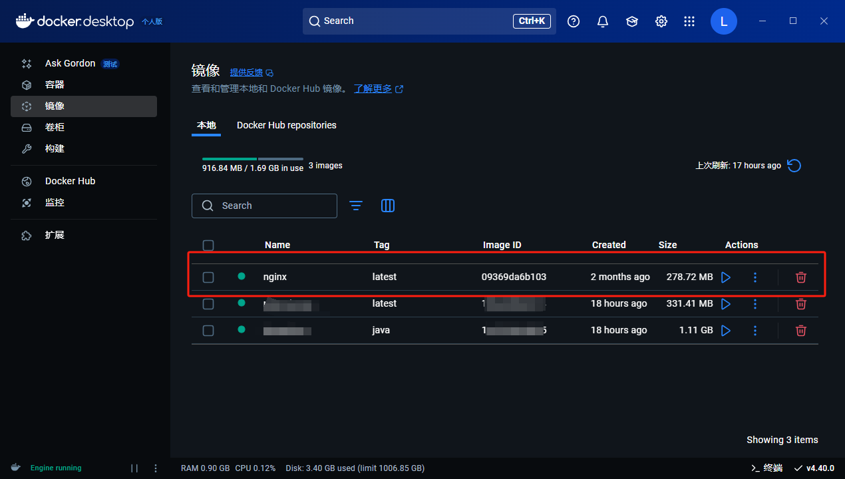This screenshot has width=845, height=479.
Task: Sort by Tag column header
Action: tap(382, 245)
